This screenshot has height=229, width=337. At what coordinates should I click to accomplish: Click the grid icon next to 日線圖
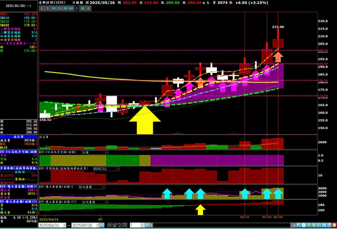pyautogui.click(x=87, y=3)
